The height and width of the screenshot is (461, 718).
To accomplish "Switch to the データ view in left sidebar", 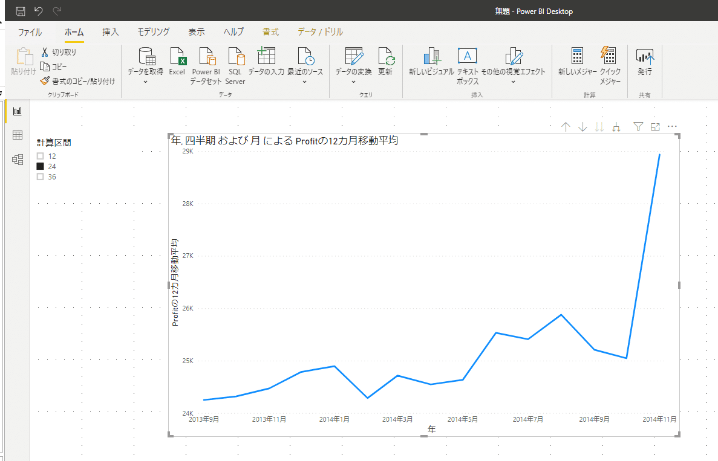I will [16, 135].
